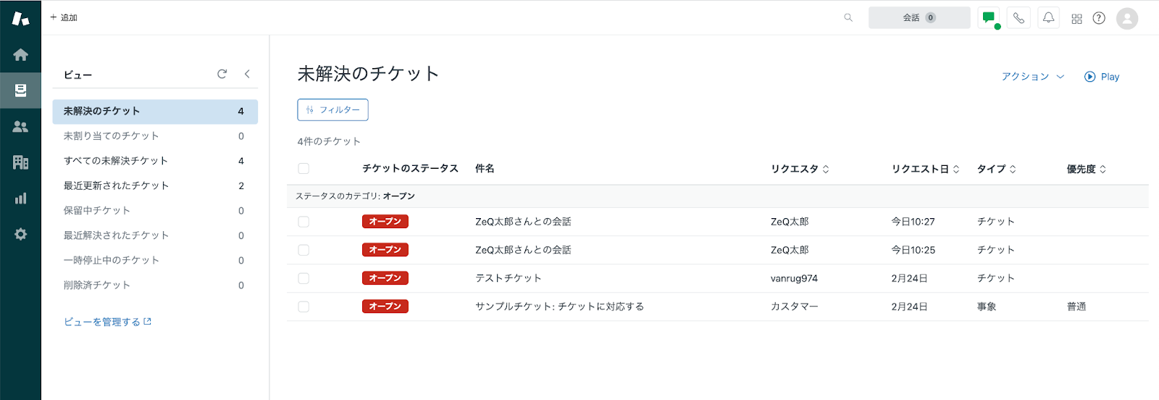Select the すべての未解決チケット view
The height and width of the screenshot is (400, 1159).
point(116,161)
